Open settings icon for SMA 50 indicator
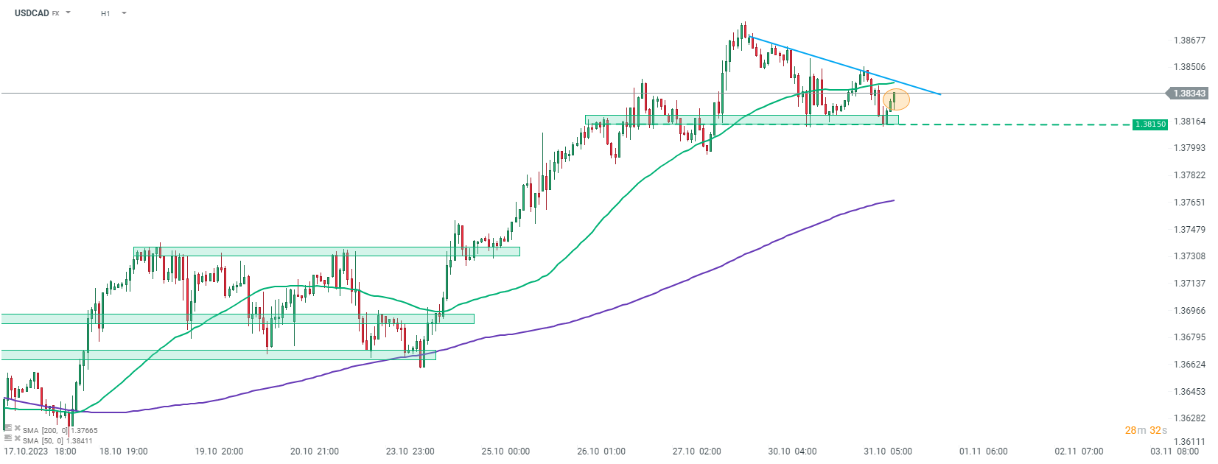Viewport: 1218px width, 464px height. (x=8, y=437)
